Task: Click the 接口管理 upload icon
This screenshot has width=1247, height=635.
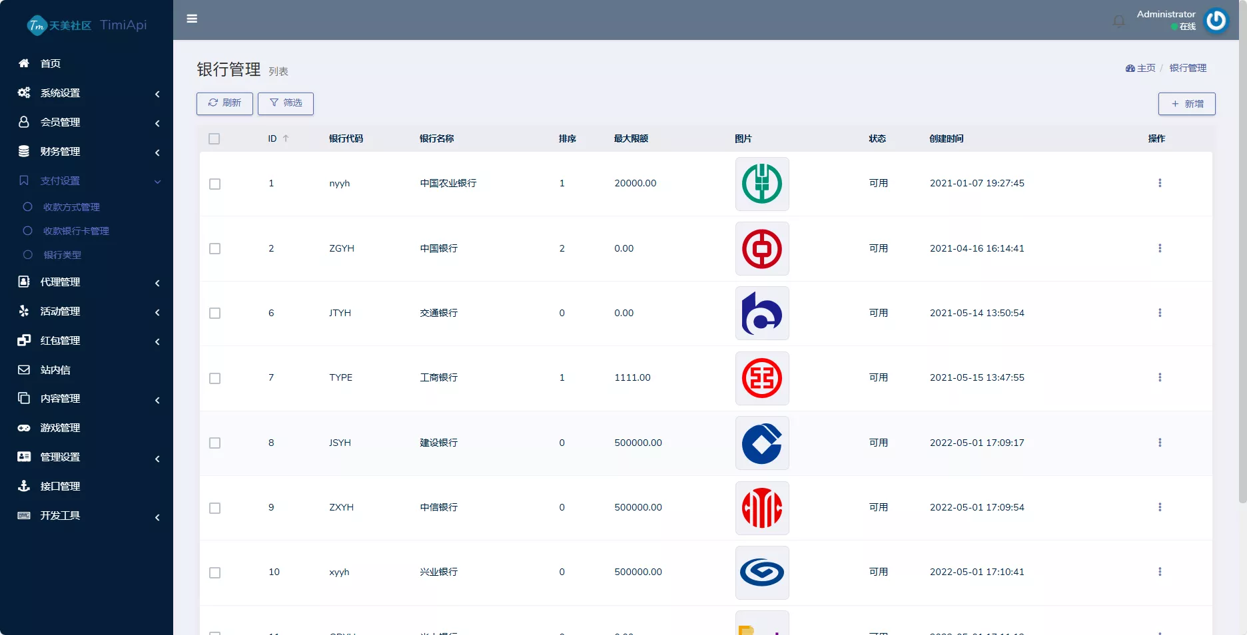Action: tap(24, 487)
